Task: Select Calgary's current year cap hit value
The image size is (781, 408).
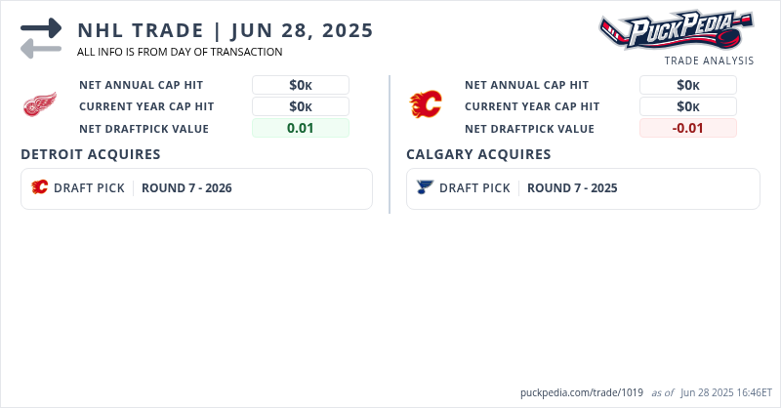Action: coord(687,106)
